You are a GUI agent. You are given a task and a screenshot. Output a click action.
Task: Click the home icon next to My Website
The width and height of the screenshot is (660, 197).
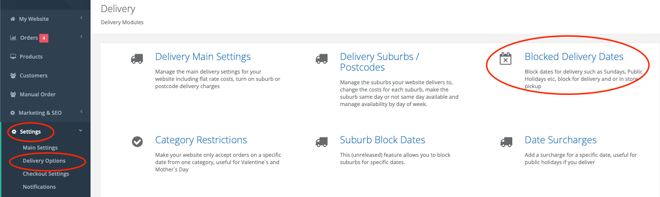[13, 19]
